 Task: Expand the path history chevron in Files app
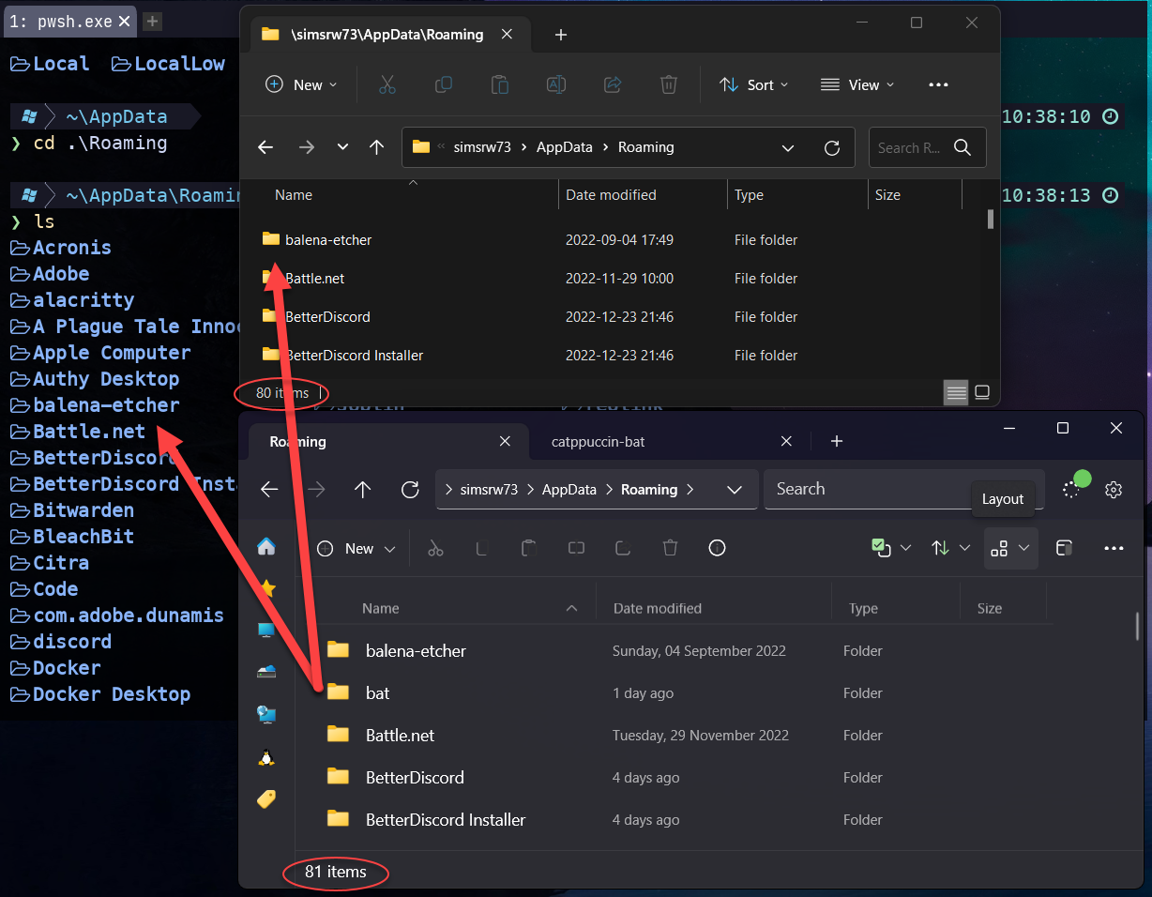tap(735, 489)
